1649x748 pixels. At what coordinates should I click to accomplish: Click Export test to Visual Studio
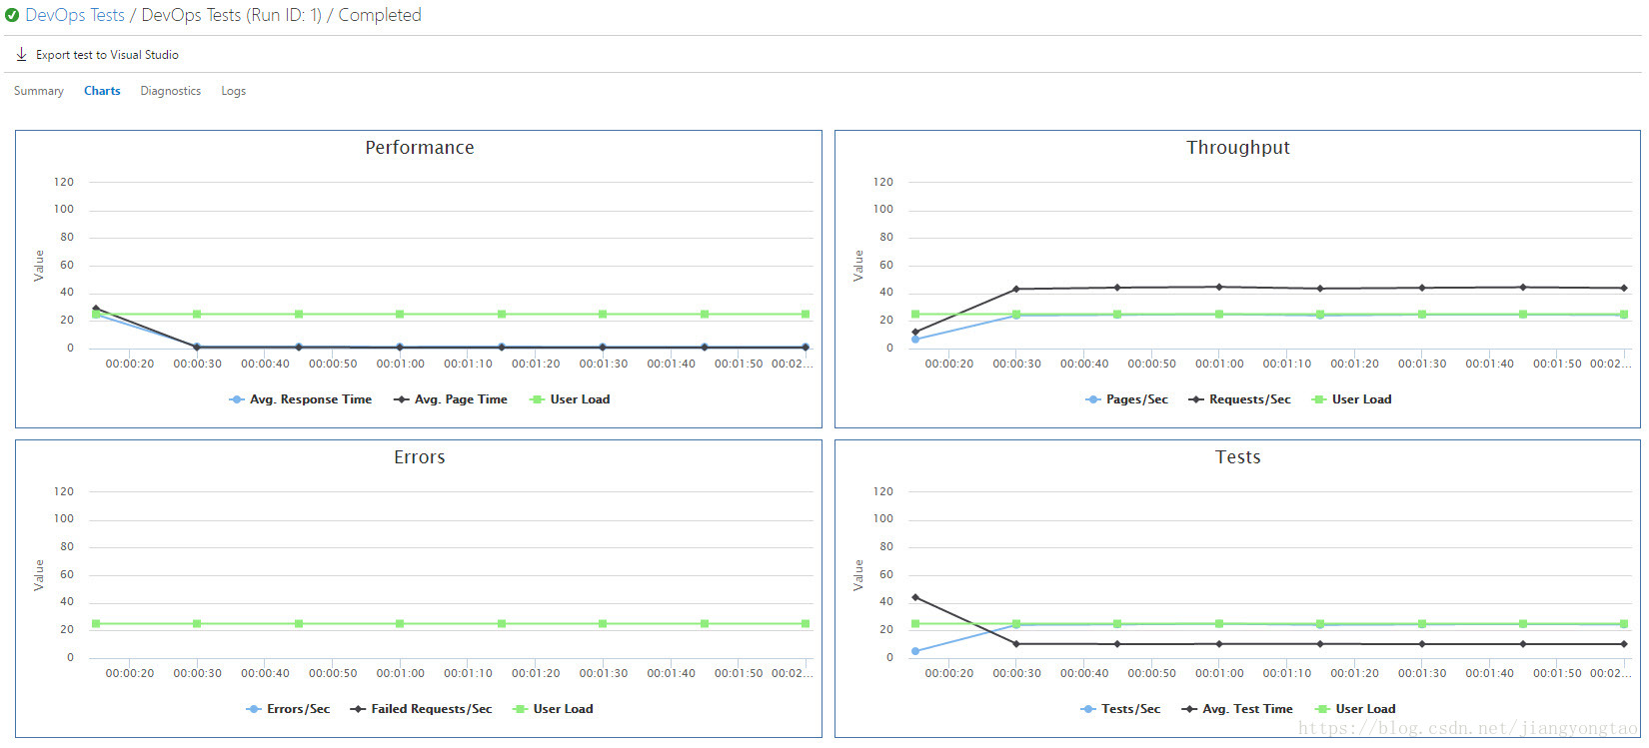107,55
